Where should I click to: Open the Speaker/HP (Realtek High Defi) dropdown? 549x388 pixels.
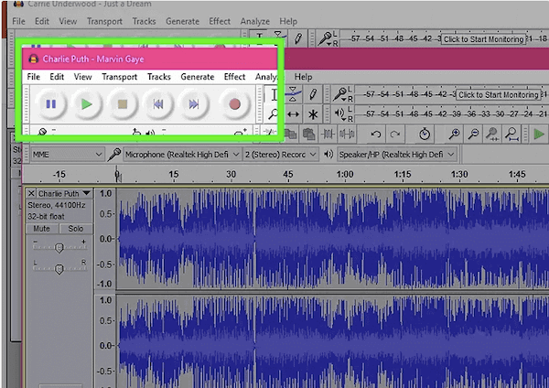(397, 155)
